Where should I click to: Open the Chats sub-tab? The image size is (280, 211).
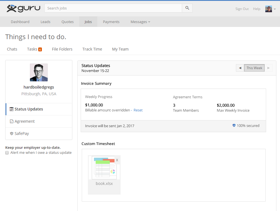[12, 49]
